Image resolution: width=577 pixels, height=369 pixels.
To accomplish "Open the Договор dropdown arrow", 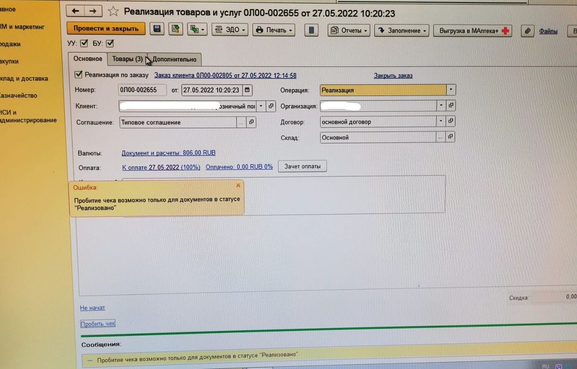I will [441, 121].
